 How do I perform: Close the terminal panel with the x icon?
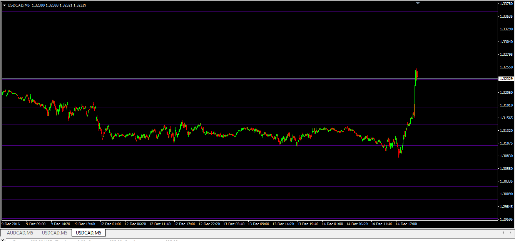pos(2,240)
